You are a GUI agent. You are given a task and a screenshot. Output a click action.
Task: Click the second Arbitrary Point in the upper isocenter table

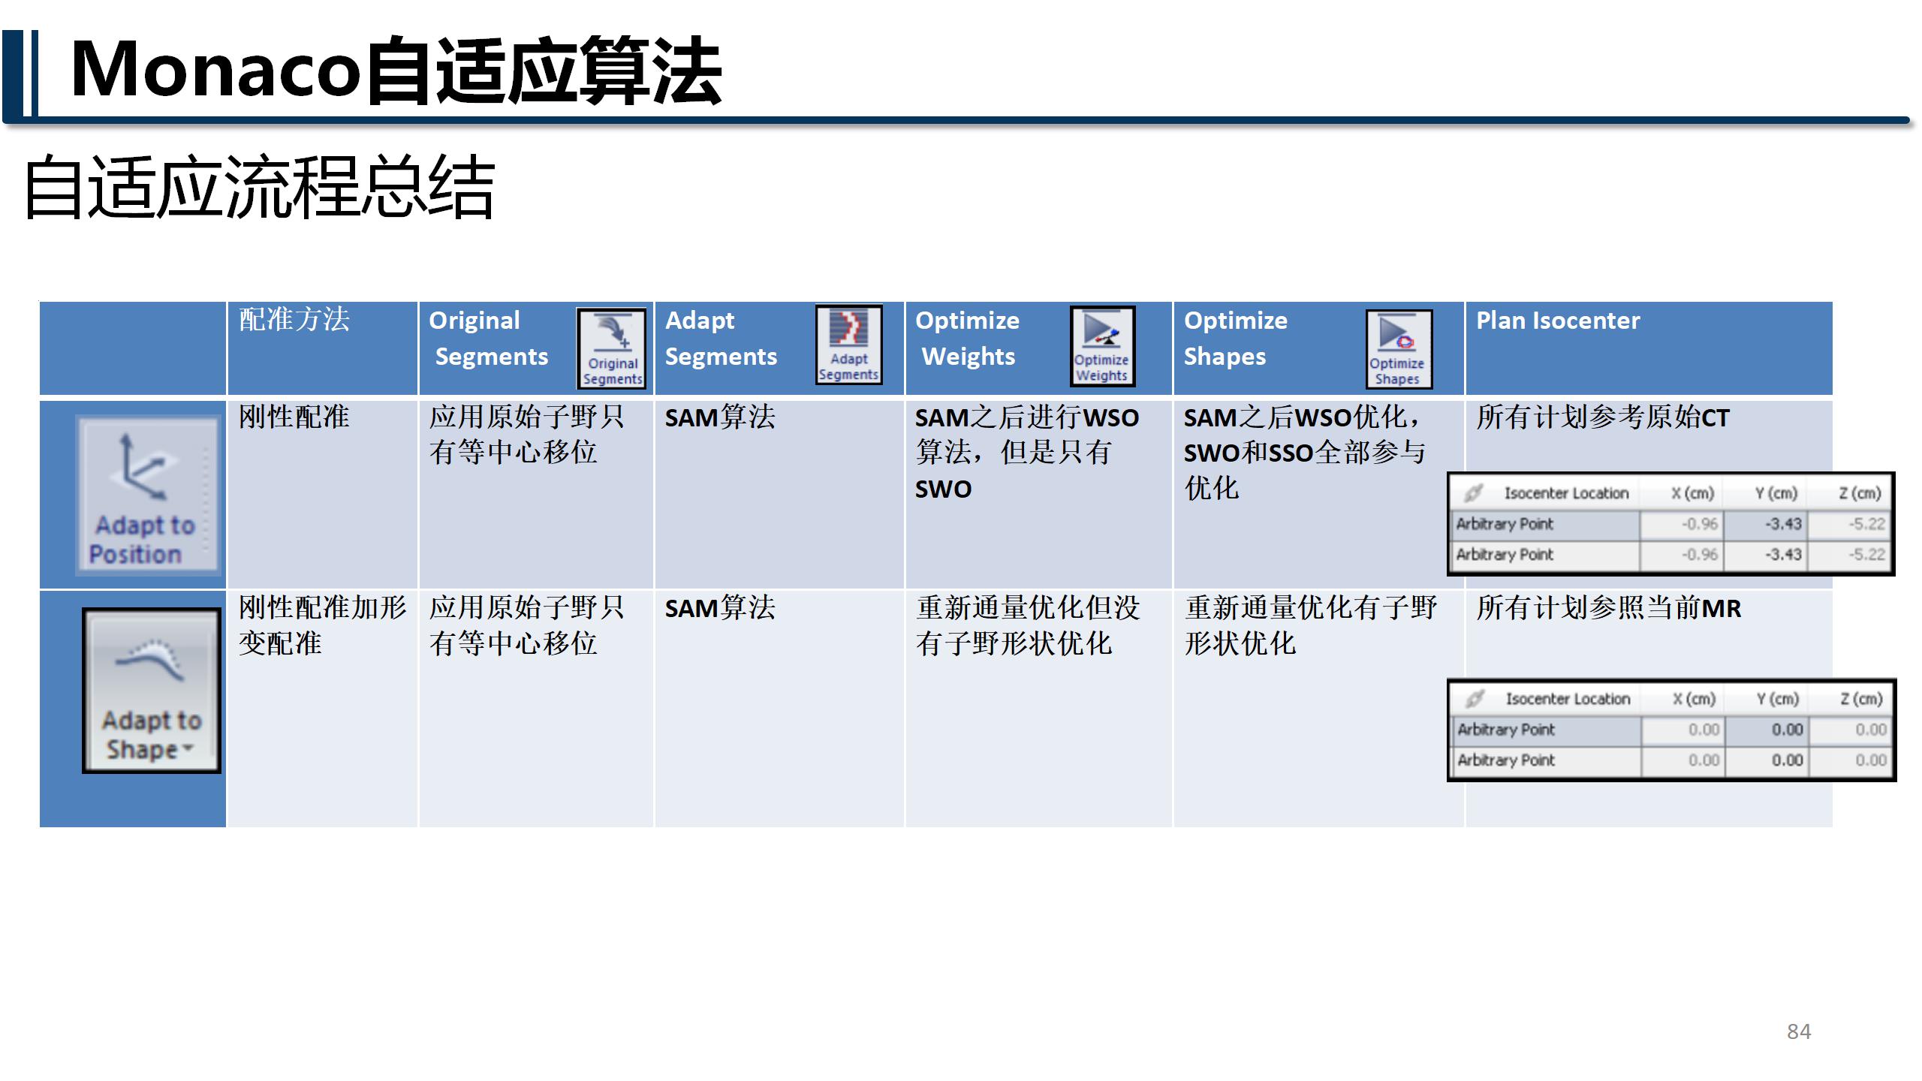click(1505, 556)
